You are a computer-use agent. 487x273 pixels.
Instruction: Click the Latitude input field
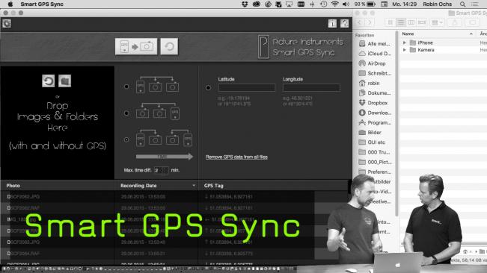tap(247, 87)
